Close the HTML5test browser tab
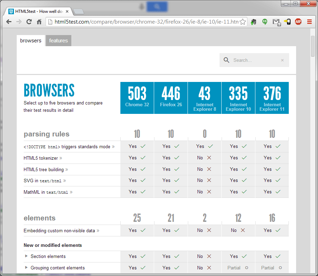This screenshot has width=318, height=276. (x=67, y=11)
